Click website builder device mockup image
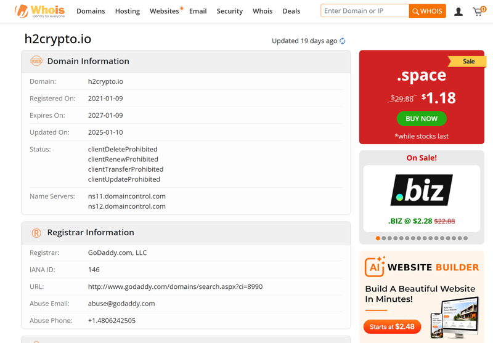The image size is (493, 343). [455, 318]
